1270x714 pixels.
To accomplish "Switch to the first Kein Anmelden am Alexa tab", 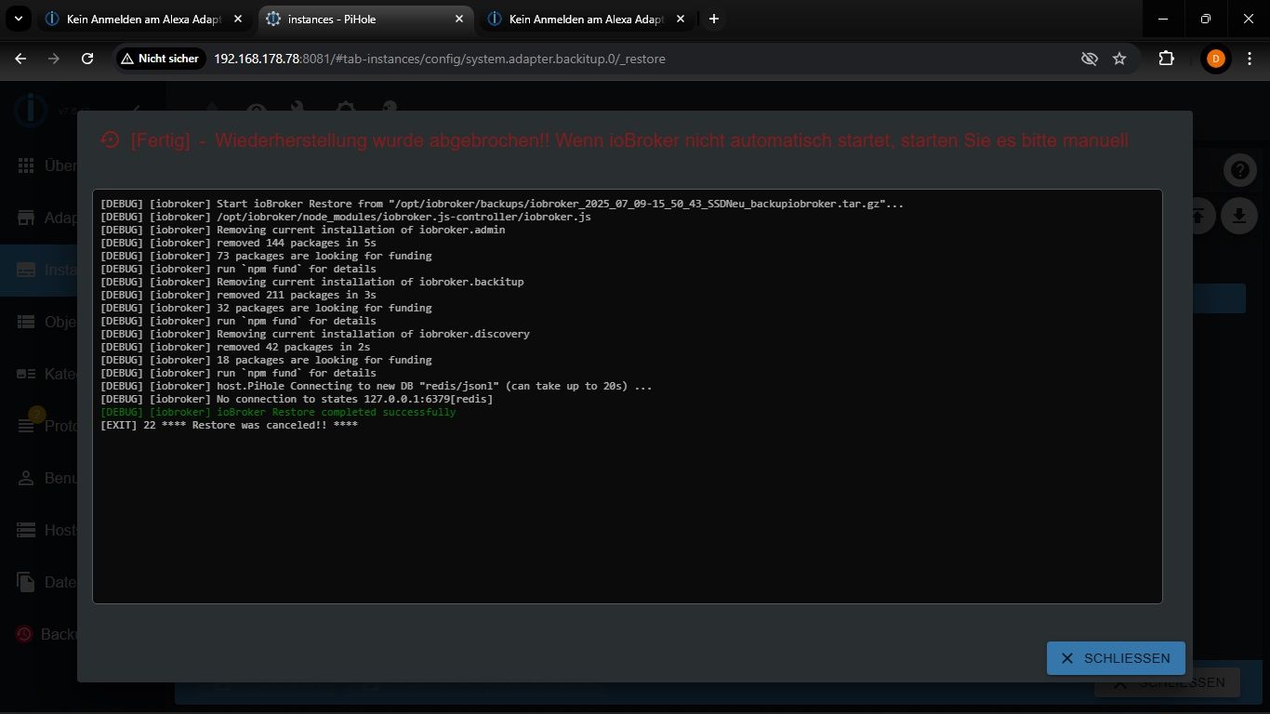I will tap(143, 19).
